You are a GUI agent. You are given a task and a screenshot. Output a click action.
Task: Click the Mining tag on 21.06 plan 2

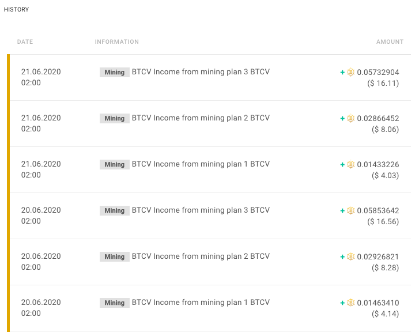(x=114, y=119)
